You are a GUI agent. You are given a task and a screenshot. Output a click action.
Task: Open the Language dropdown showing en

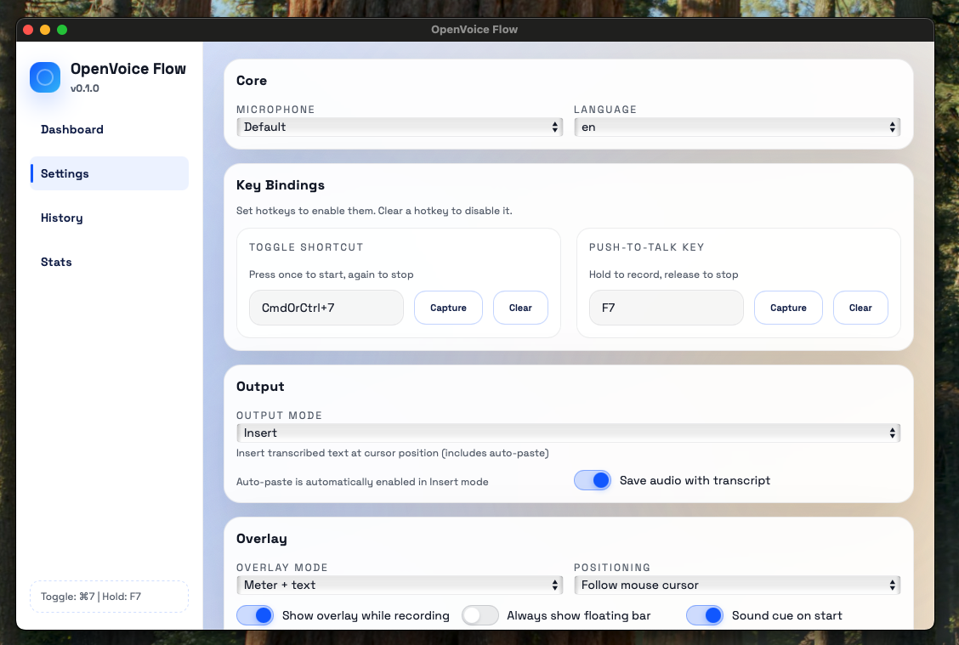click(x=737, y=127)
